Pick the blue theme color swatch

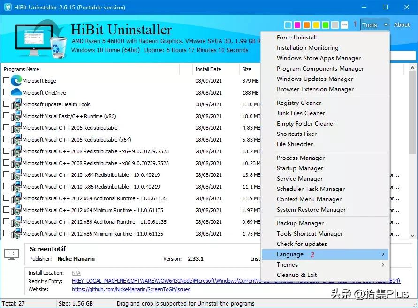click(x=288, y=25)
